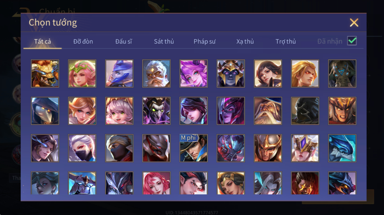Select the Đấu sĩ tab
The image size is (384, 215).
click(124, 42)
